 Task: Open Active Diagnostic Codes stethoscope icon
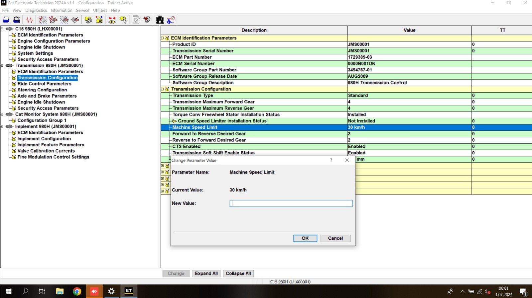[x=42, y=20]
